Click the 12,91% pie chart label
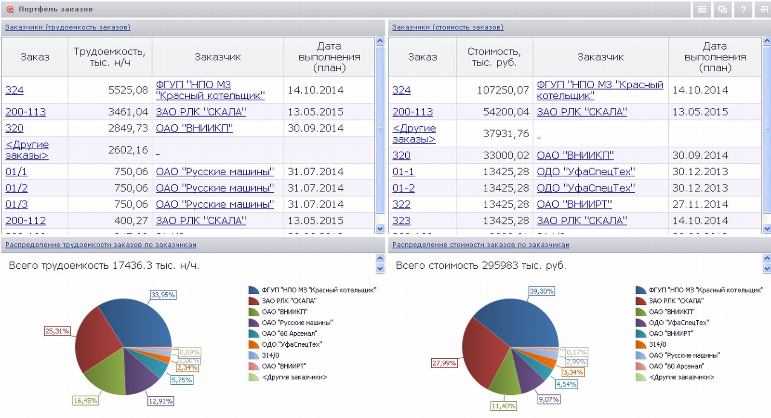The image size is (771, 418). 160,401
